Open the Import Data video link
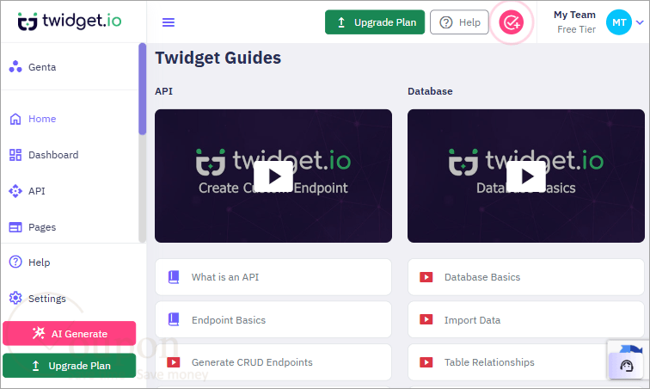650x389 pixels. point(526,319)
